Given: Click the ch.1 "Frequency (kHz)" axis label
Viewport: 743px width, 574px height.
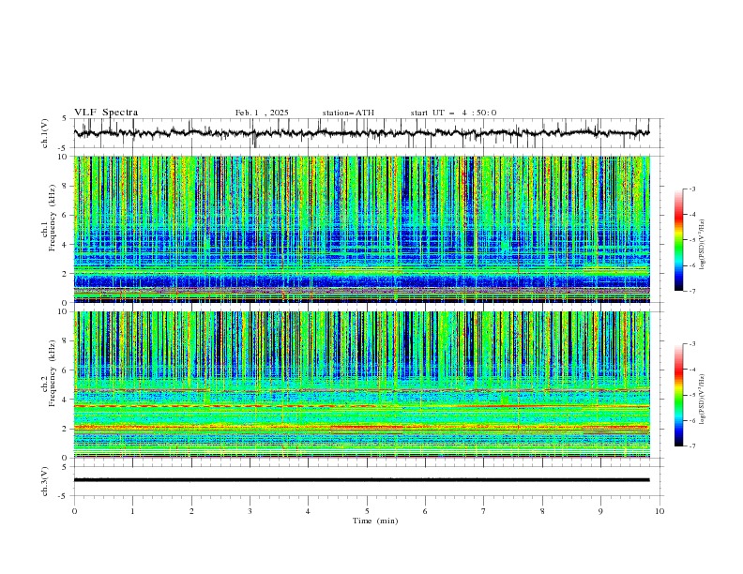Looking at the screenshot, I should click(53, 217).
